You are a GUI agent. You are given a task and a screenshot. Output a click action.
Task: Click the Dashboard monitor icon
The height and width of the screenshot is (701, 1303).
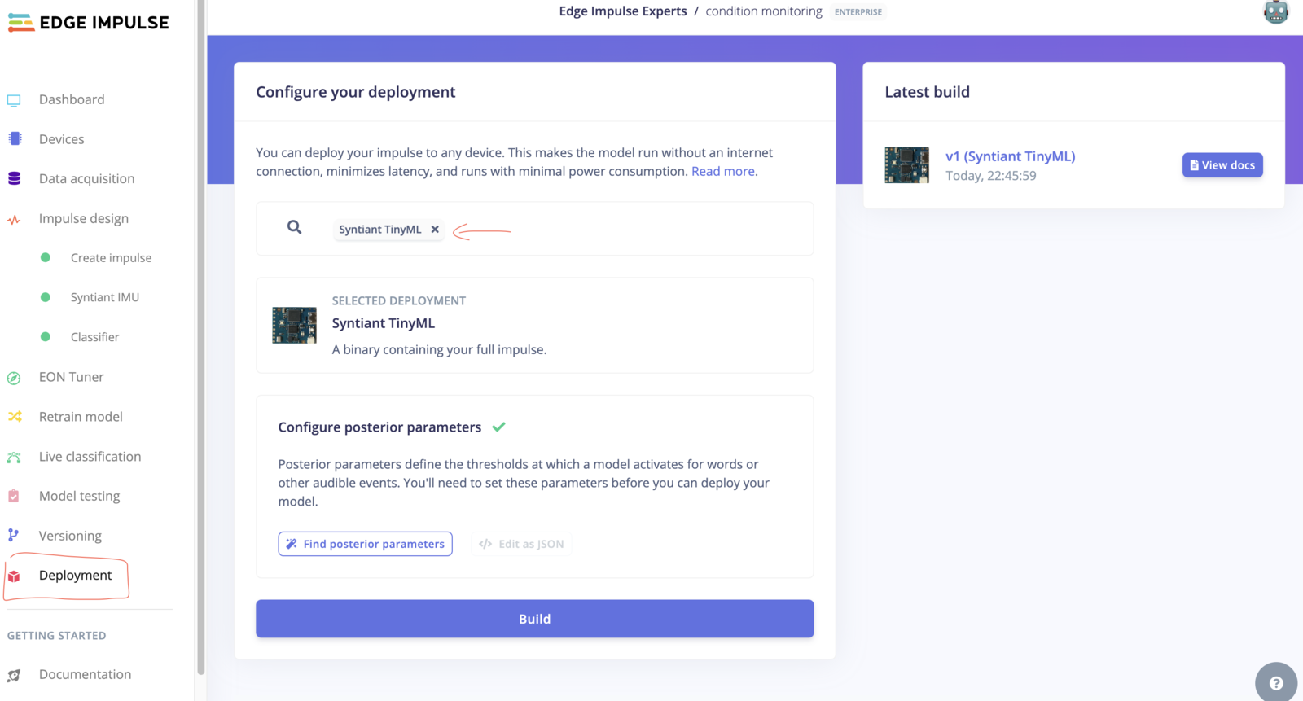pyautogui.click(x=14, y=100)
